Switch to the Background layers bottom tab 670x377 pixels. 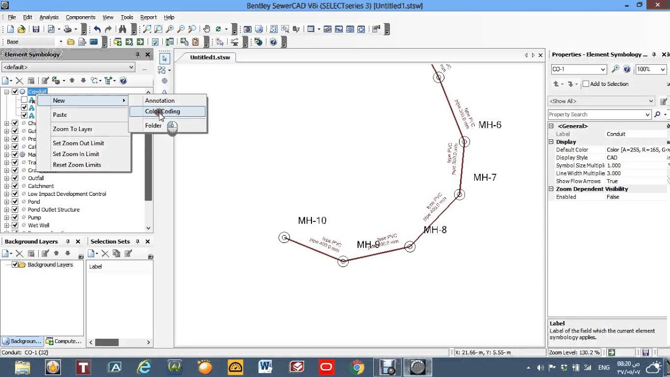click(21, 341)
